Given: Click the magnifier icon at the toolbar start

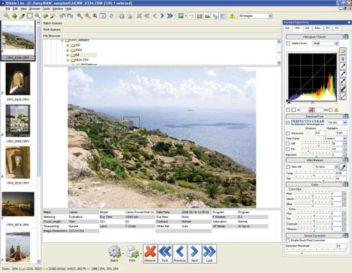Looking at the screenshot, I should pos(6,15).
